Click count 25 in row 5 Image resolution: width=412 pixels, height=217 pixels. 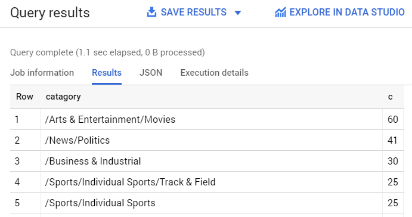point(393,203)
